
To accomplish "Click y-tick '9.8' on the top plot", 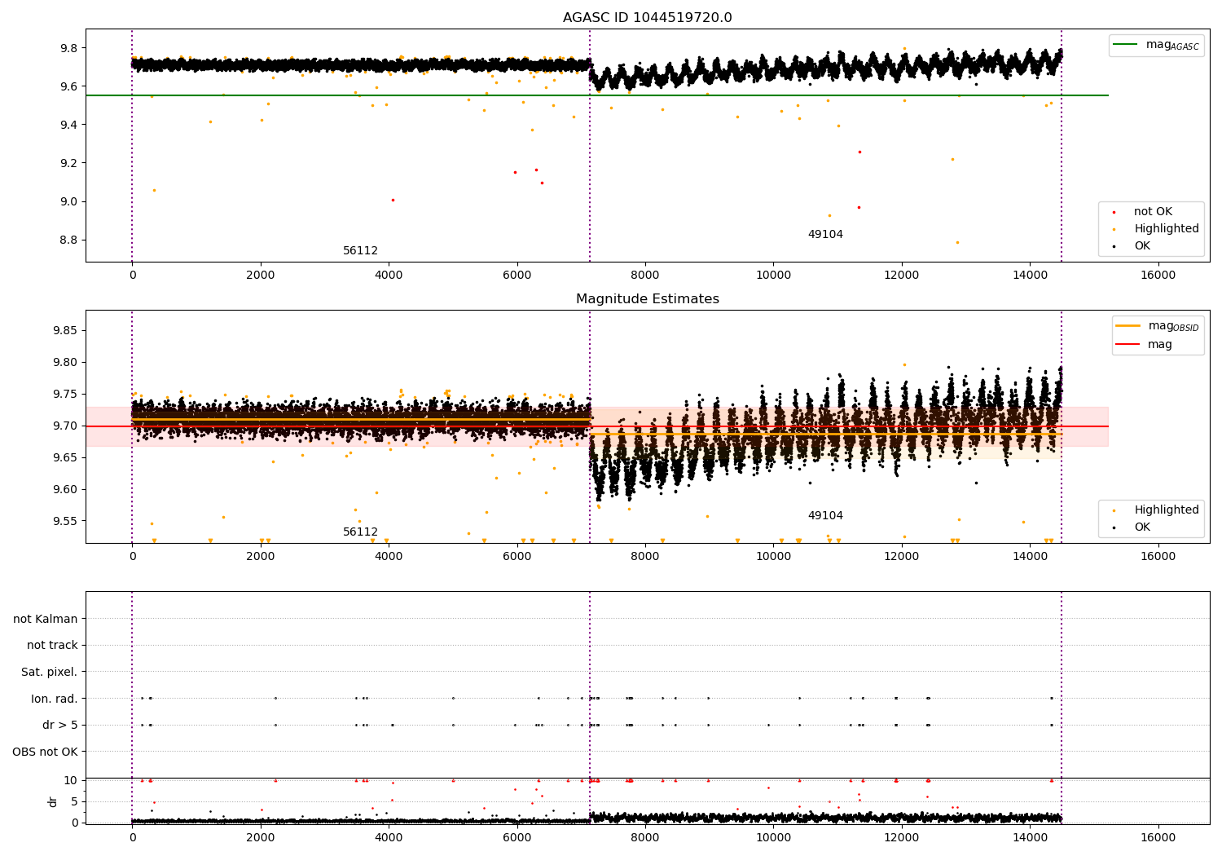I will 68,48.
